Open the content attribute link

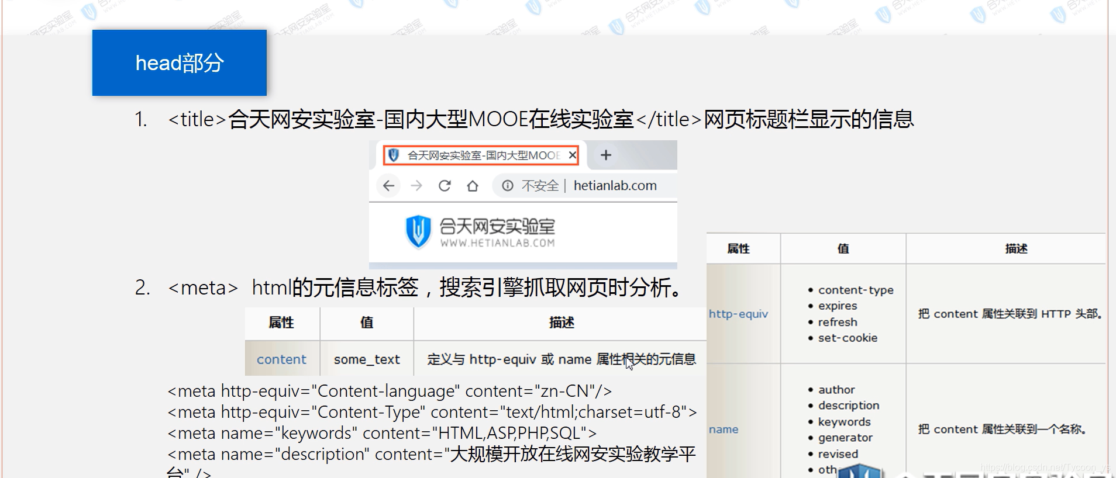[281, 359]
